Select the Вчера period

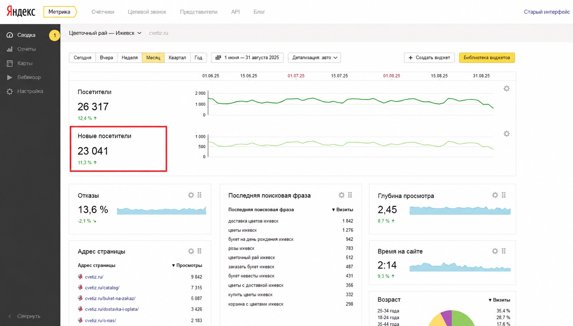click(x=106, y=58)
